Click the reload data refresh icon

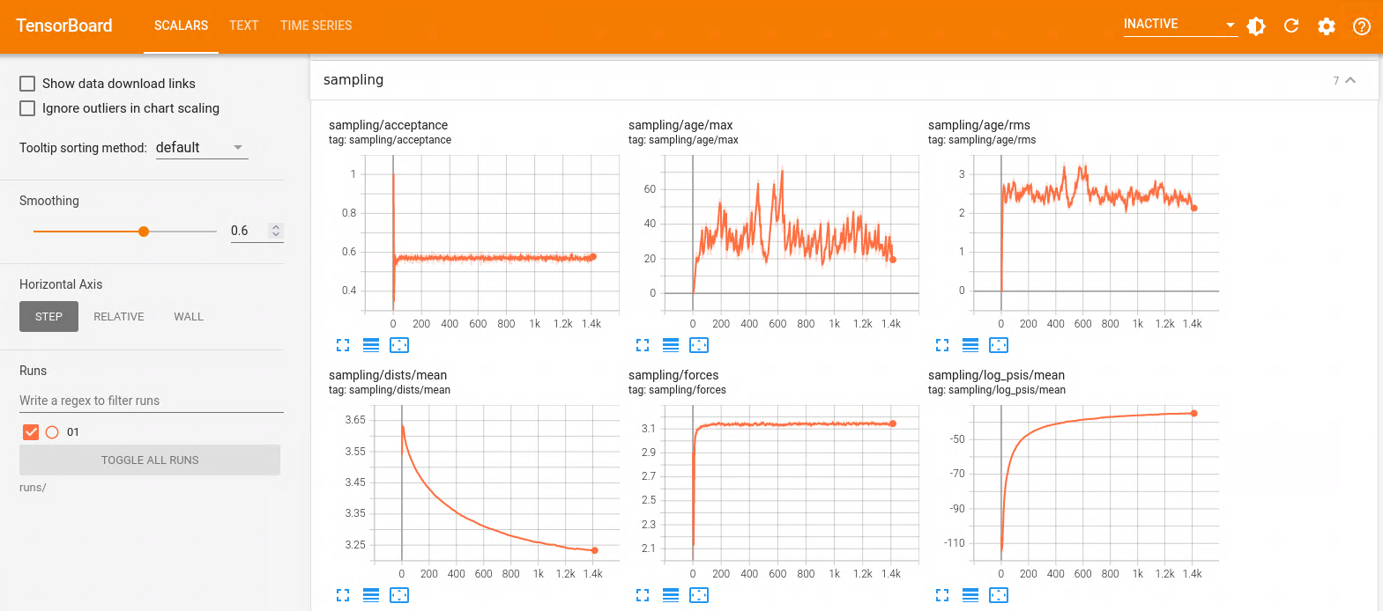[x=1291, y=26]
